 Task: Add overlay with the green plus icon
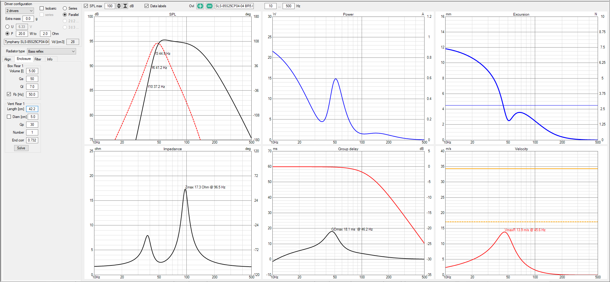click(200, 6)
